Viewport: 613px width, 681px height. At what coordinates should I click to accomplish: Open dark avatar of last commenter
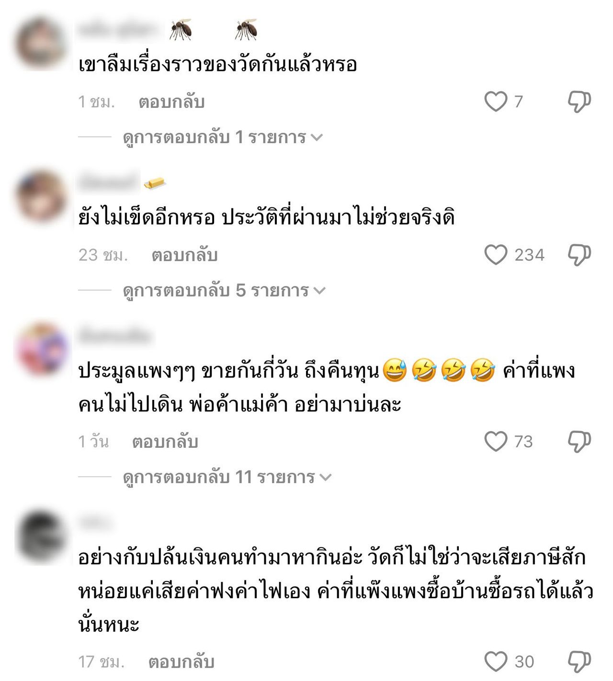pos(41,536)
